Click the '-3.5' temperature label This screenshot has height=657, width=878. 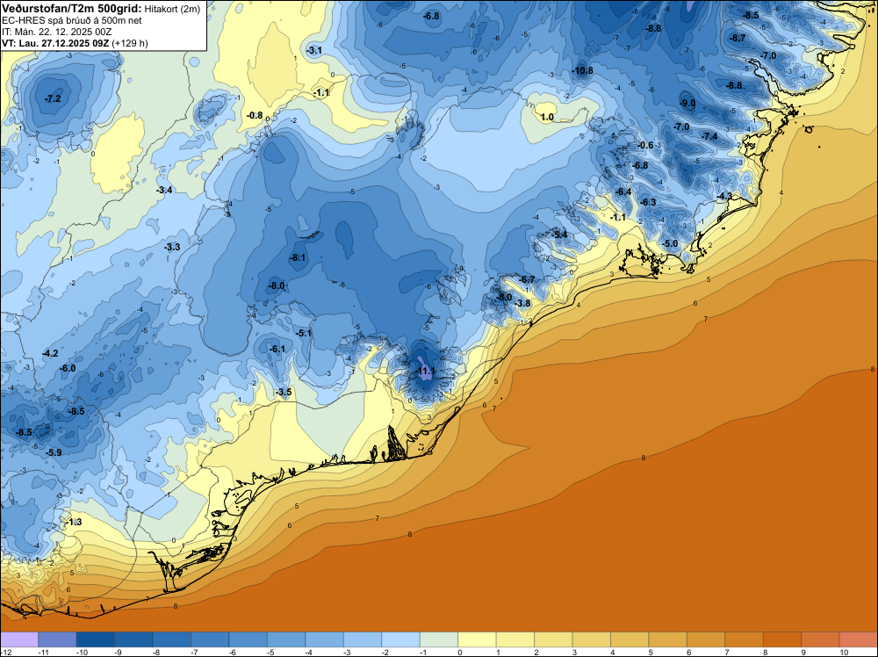pos(284,392)
